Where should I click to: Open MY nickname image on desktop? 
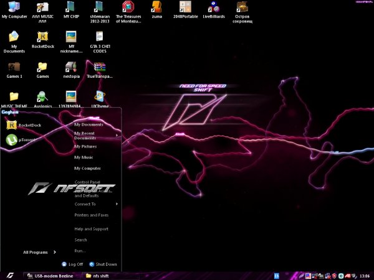tap(71, 42)
